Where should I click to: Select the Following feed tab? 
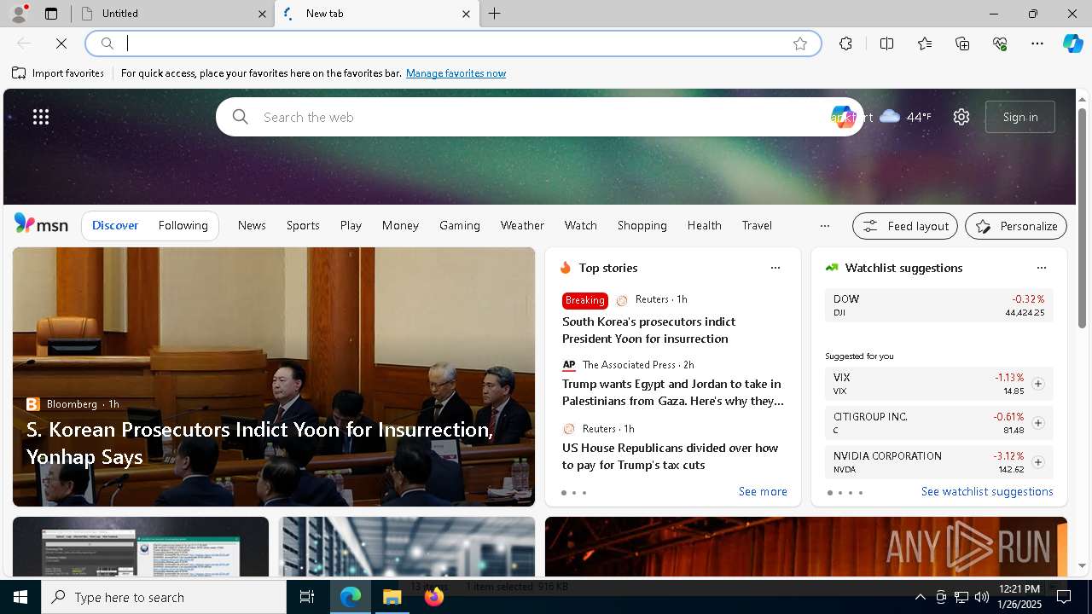tap(183, 225)
